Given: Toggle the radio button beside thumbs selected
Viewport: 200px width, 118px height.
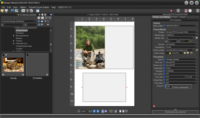Looking at the screenshot, I should pyautogui.click(x=18, y=15).
